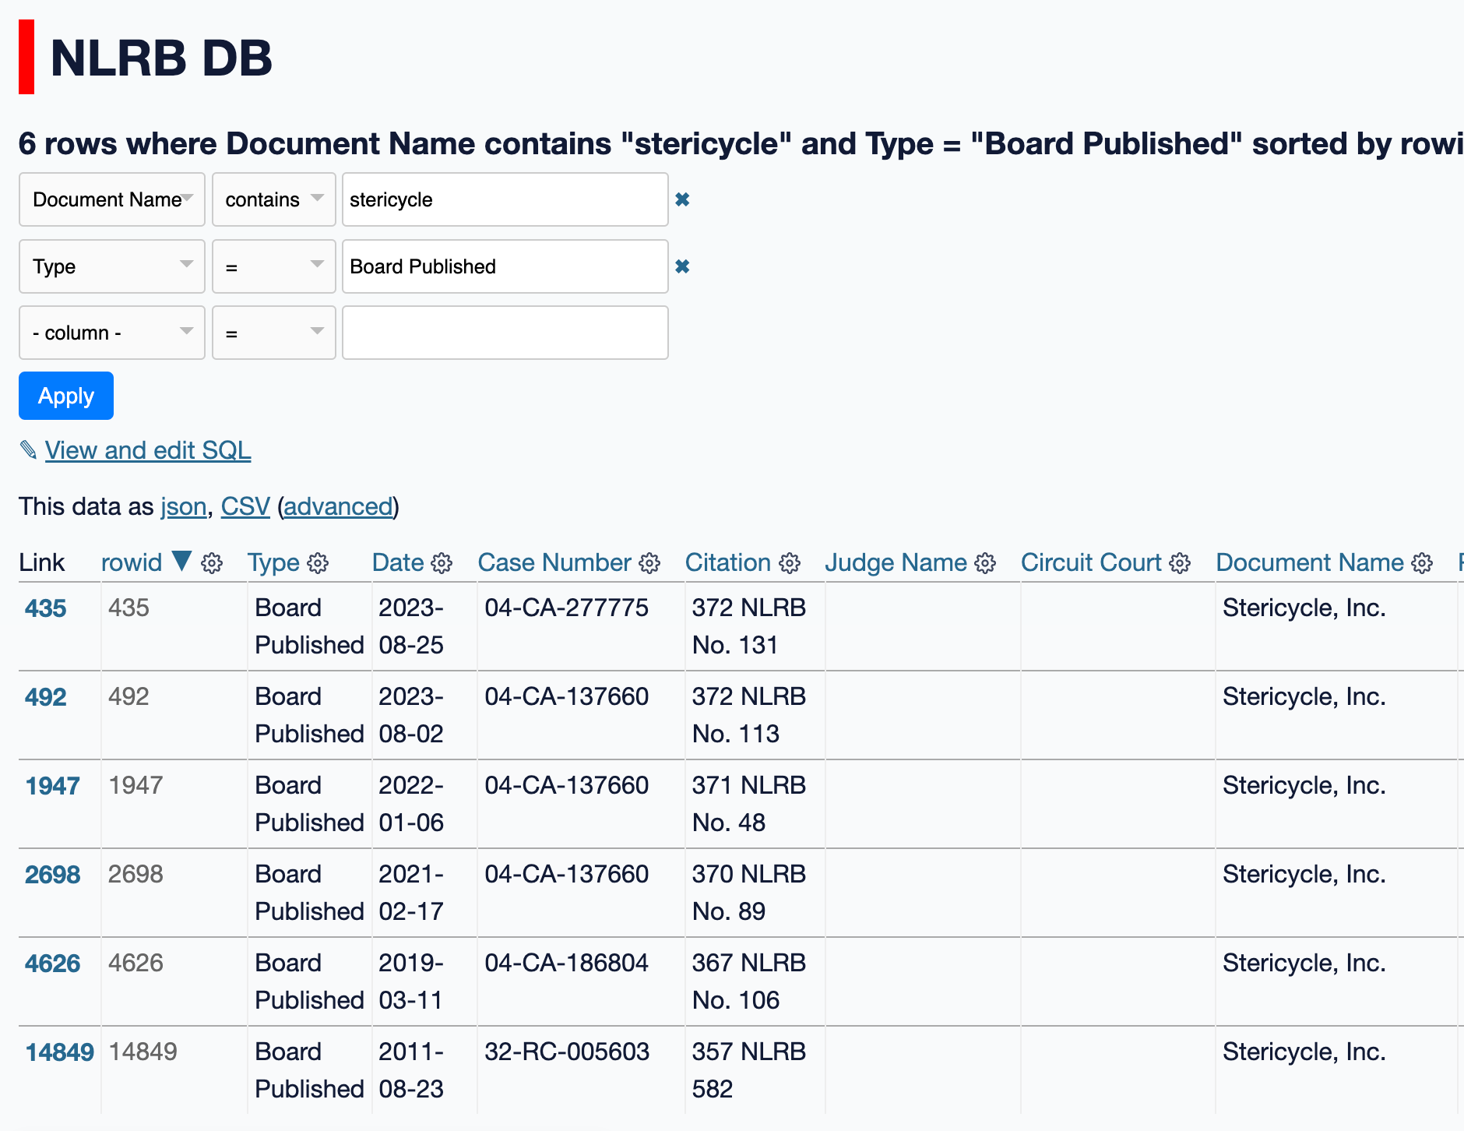1464x1131 pixels.
Task: Click the NLRB DB page title
Action: point(161,58)
